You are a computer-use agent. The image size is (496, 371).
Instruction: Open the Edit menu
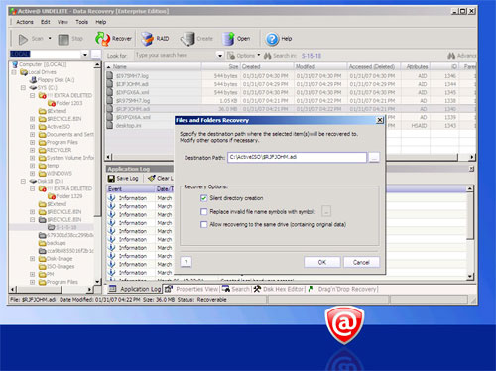click(x=46, y=22)
